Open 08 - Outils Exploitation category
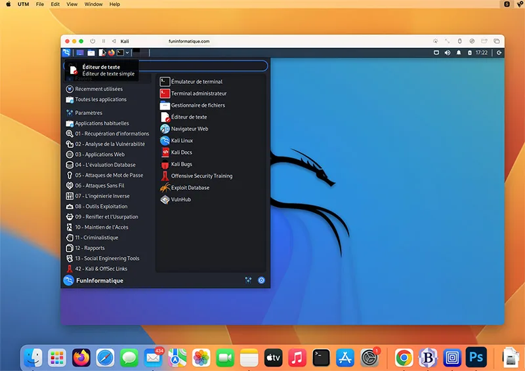This screenshot has width=525, height=371. coord(107,206)
